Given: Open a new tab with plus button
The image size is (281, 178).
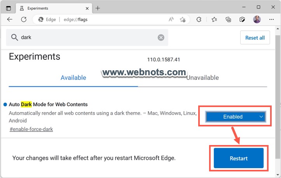Looking at the screenshot, I should click(98, 8).
